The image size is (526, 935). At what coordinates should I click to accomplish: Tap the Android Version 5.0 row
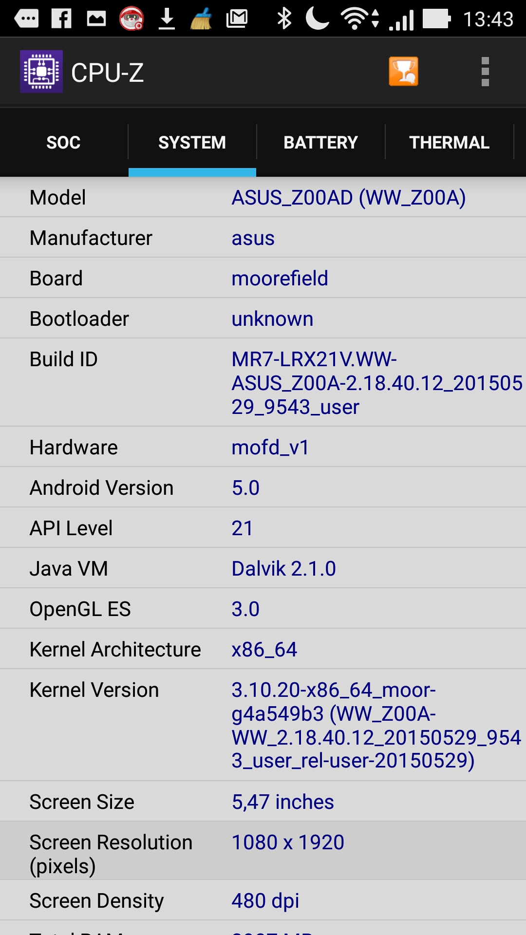click(263, 487)
